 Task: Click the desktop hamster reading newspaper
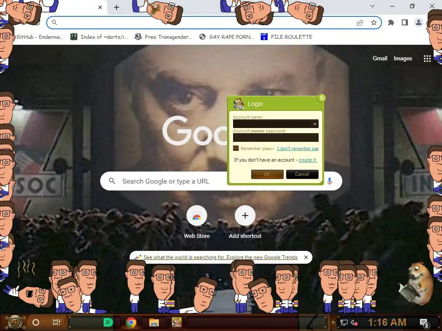416,284
